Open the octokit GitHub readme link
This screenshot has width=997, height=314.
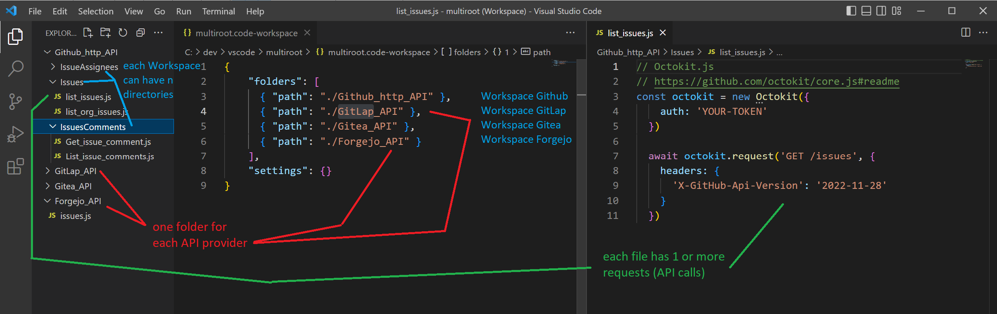(x=776, y=81)
